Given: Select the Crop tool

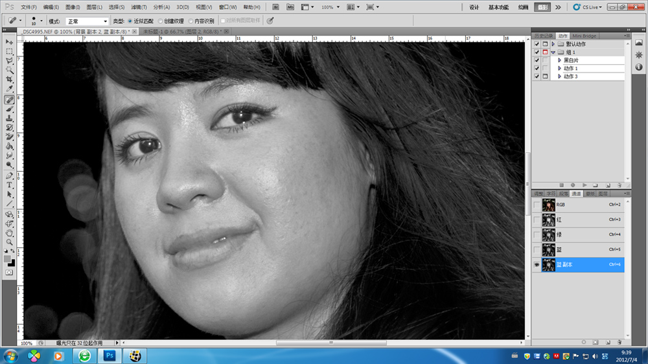Looking at the screenshot, I should [x=10, y=80].
